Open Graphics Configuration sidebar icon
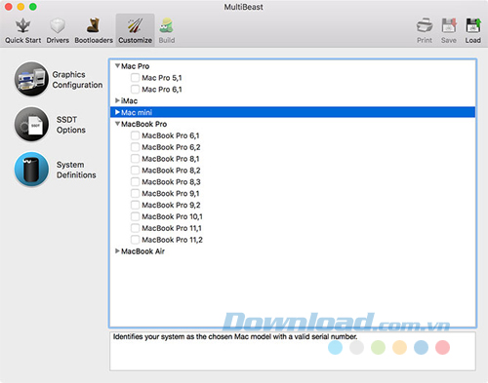488x383 pixels. pyautogui.click(x=31, y=79)
